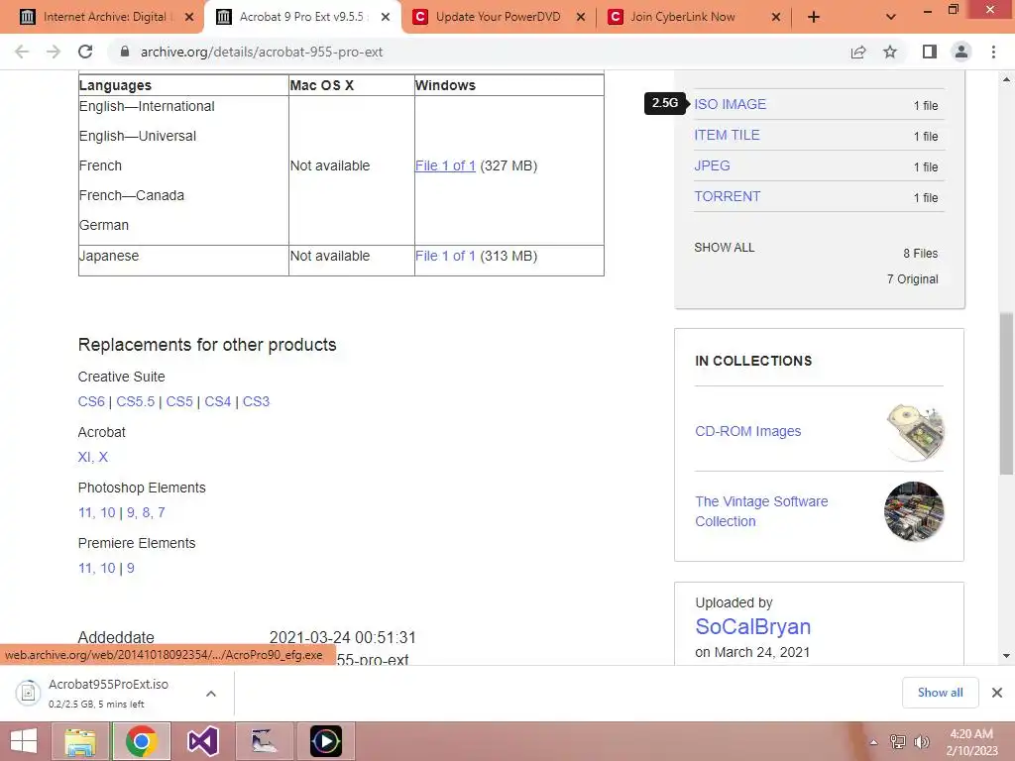Open uploader SoCalBryan's profile
1015x761 pixels.
coord(753,626)
